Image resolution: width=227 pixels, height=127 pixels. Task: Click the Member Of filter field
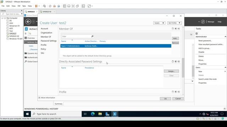click(76, 36)
